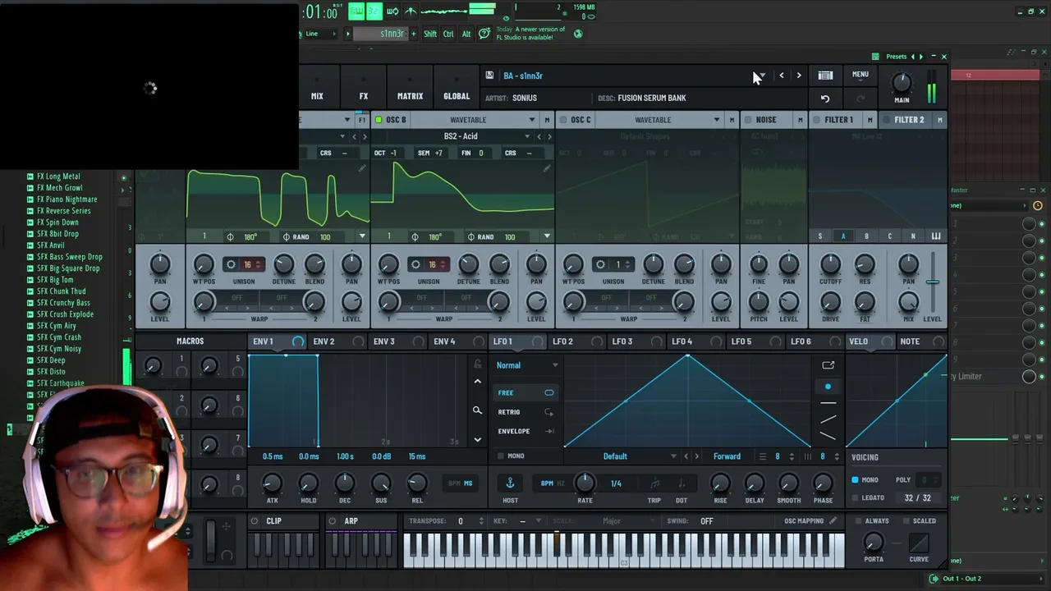Open BS2 - Acid wavetable dropdown
This screenshot has width=1051, height=591.
tap(462, 136)
